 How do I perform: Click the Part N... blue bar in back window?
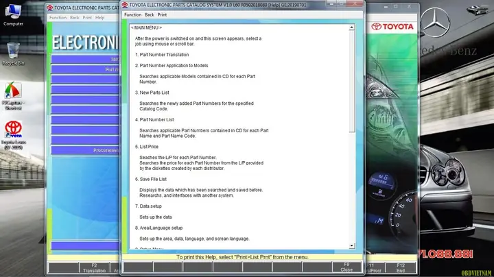pyautogui.click(x=85, y=69)
